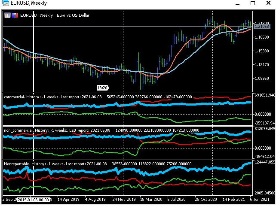The height and width of the screenshot is (206, 276).
Task: Click the 'EURUSD, Weekly: Euro vs US Dollar' chart title
Action: (x=55, y=15)
